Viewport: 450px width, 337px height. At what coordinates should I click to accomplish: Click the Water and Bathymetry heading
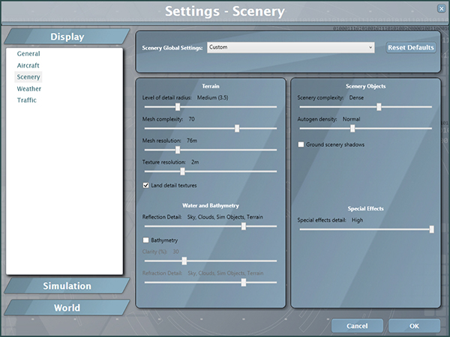[x=211, y=206]
